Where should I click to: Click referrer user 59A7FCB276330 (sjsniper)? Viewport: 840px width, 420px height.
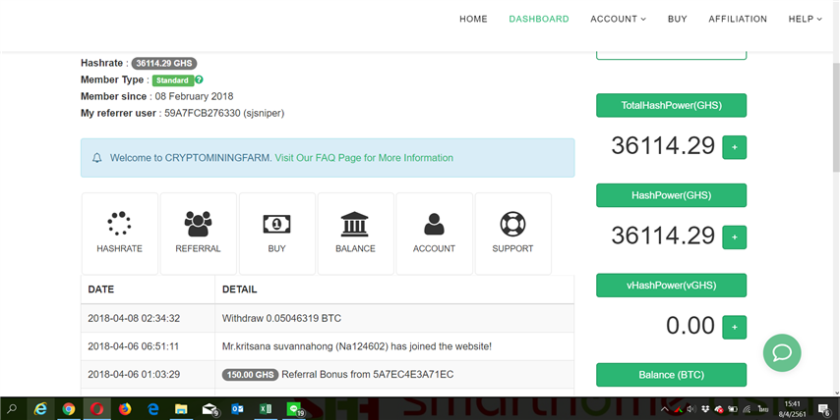(224, 113)
